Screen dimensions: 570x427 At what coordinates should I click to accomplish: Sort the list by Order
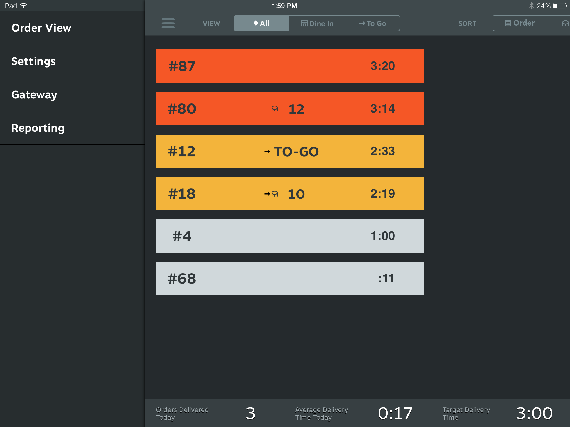click(520, 23)
